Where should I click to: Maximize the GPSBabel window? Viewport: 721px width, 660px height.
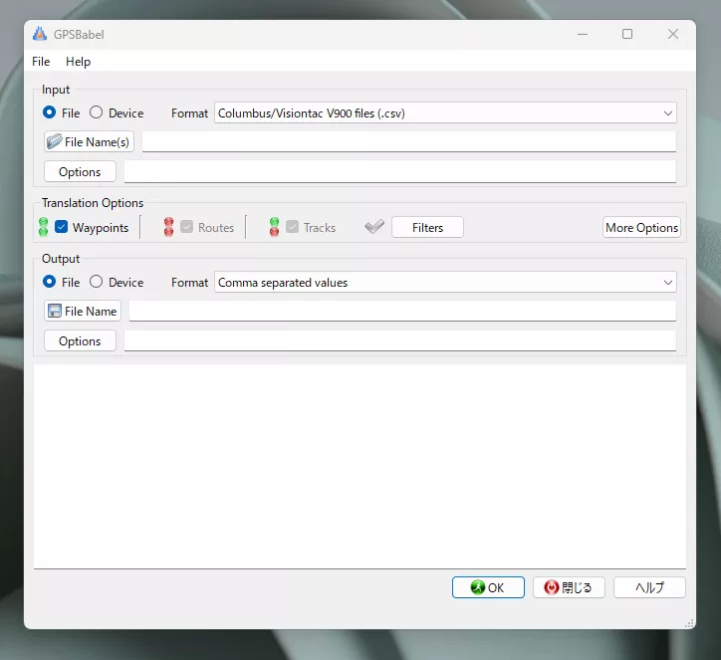[x=627, y=34]
